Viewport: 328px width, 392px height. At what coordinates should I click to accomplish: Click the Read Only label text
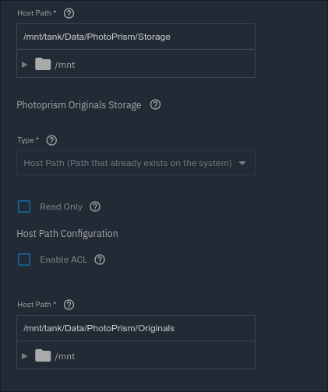(61, 207)
